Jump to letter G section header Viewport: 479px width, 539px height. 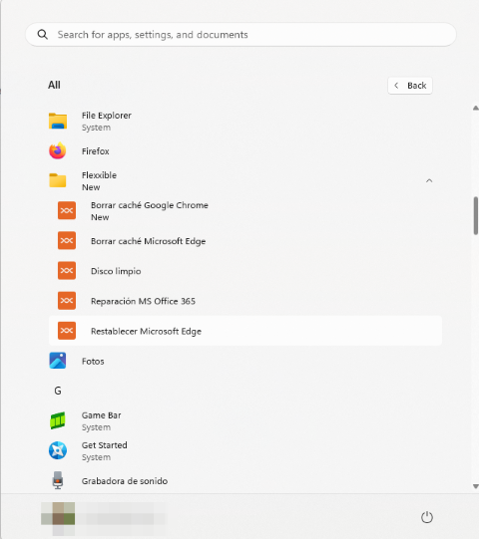[58, 391]
